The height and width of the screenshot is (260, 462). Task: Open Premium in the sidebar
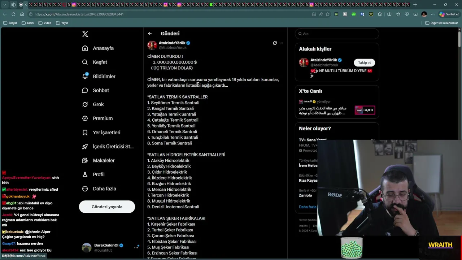pos(97,118)
